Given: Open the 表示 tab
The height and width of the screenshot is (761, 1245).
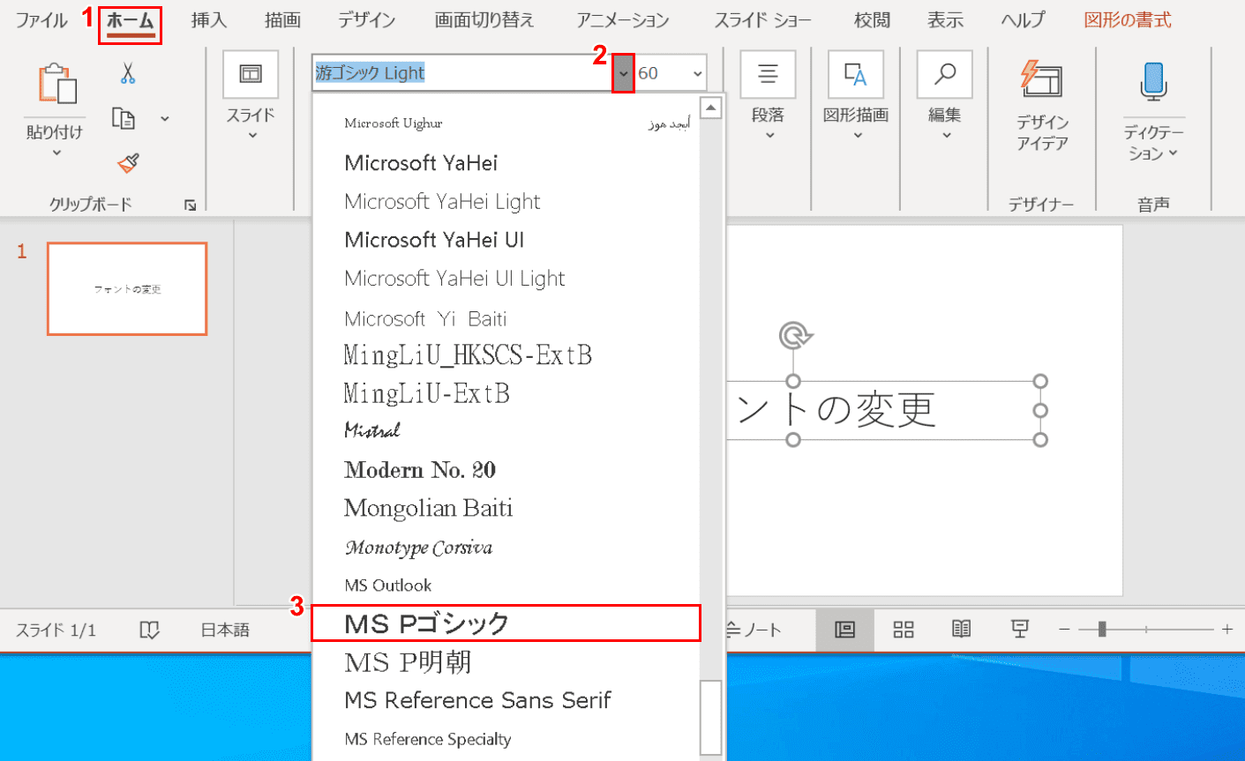Looking at the screenshot, I should click(x=945, y=20).
